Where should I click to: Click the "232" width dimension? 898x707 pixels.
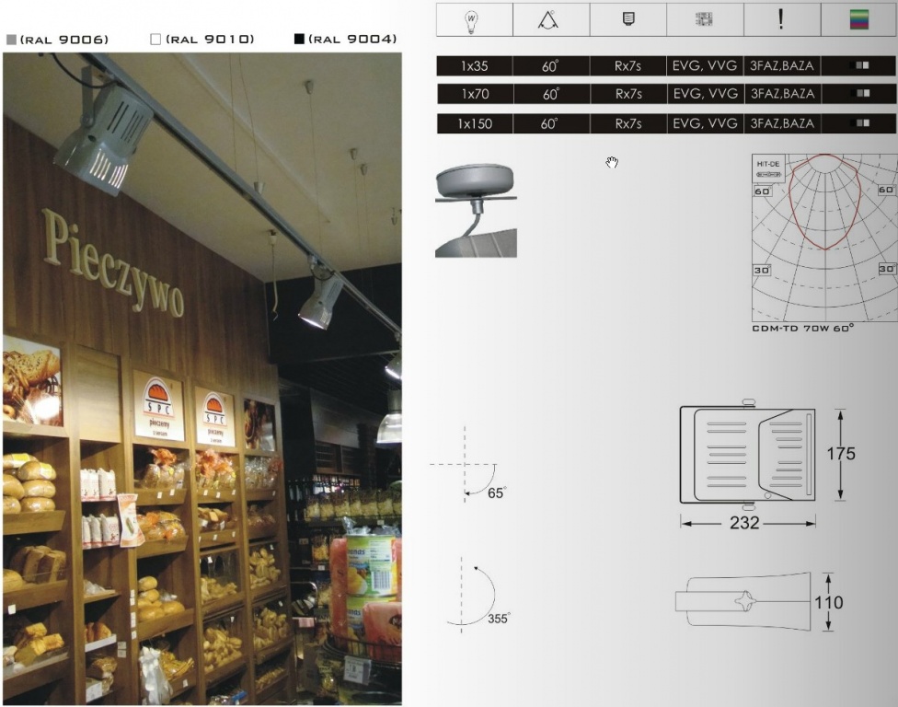click(744, 523)
